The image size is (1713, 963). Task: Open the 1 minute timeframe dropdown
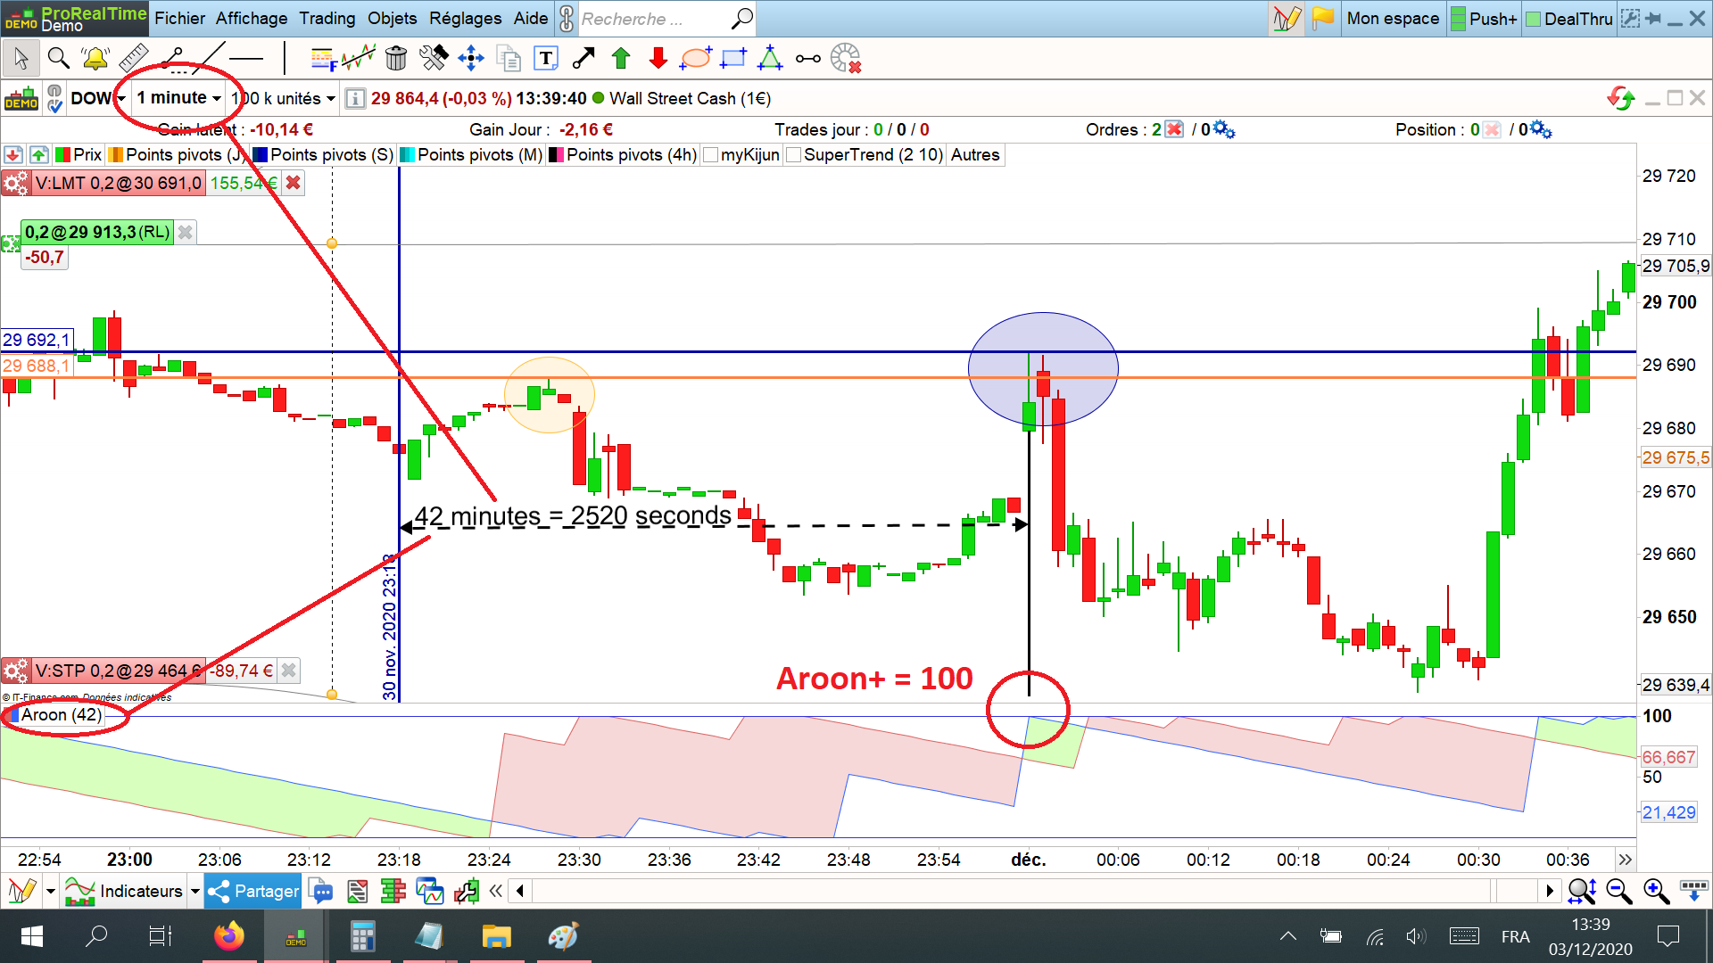[178, 98]
